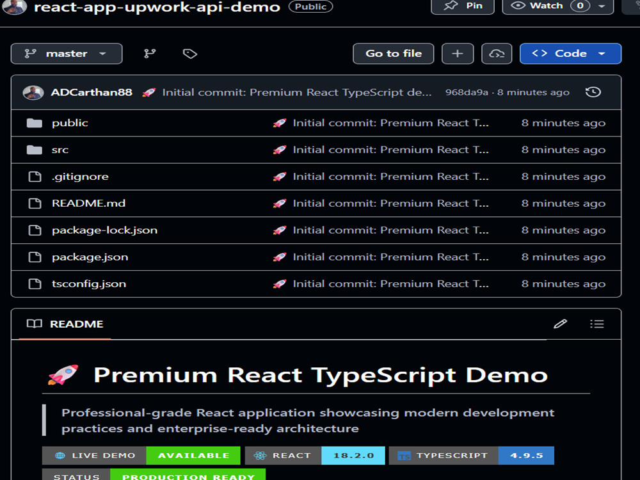Click the README book icon
The image size is (640, 480).
click(x=35, y=324)
